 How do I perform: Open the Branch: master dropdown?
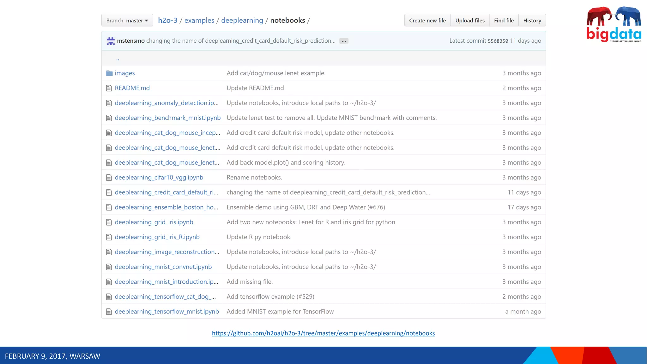[127, 21]
